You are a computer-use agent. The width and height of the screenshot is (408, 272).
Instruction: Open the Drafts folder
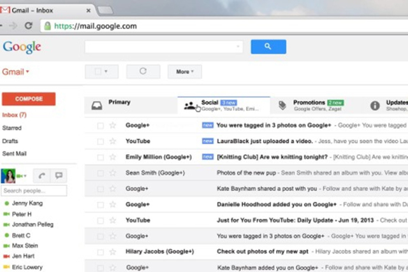pos(10,141)
